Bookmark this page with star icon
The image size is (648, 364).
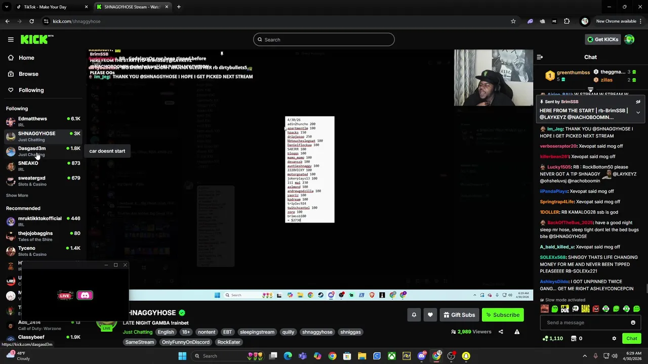point(513,21)
